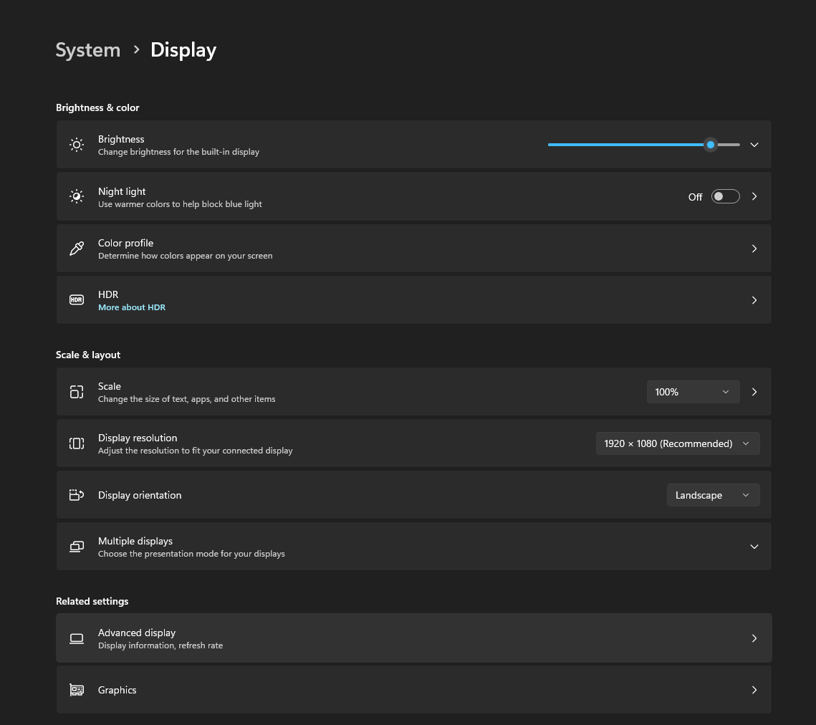816x725 pixels.
Task: Expand the Brightness options chevron
Action: coord(754,145)
